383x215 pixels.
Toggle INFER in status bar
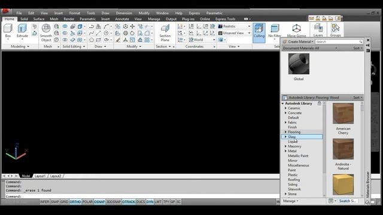click(45, 202)
